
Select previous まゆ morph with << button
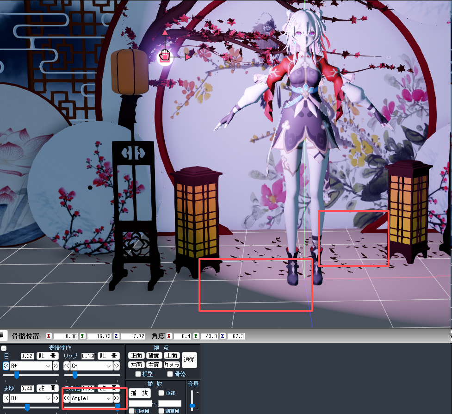(x=6, y=398)
